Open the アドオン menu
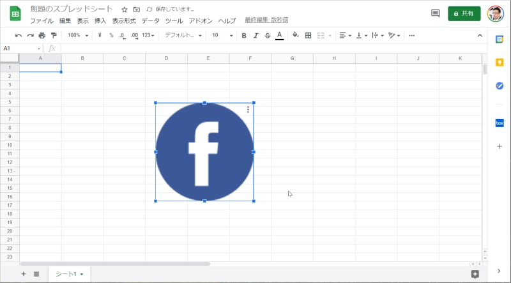511x283 pixels. click(x=201, y=21)
